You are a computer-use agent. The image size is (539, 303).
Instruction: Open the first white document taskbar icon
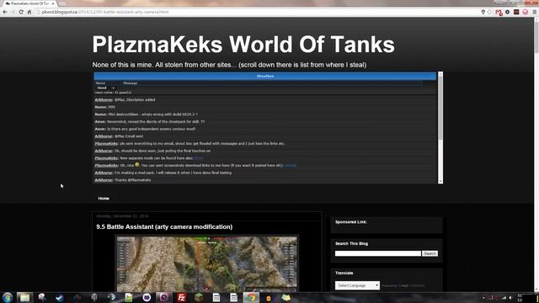point(216,297)
